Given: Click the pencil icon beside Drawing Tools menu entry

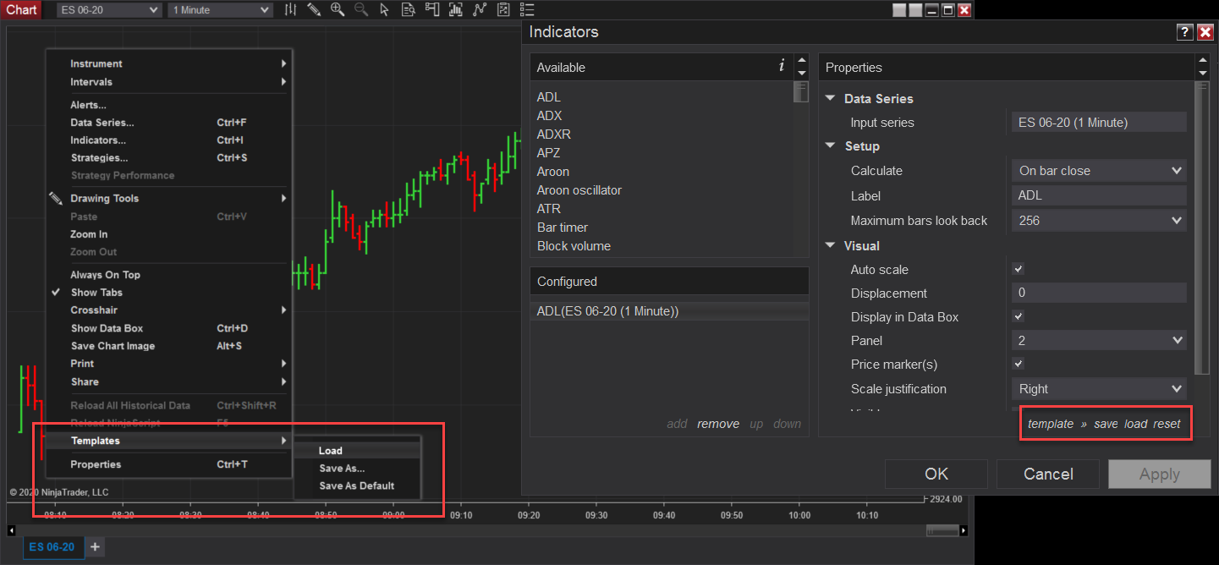Looking at the screenshot, I should coord(56,198).
